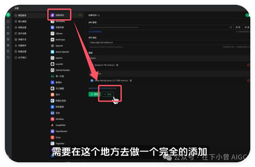
Task: Select the 月之暗面 provider icon
Action: 52,88
